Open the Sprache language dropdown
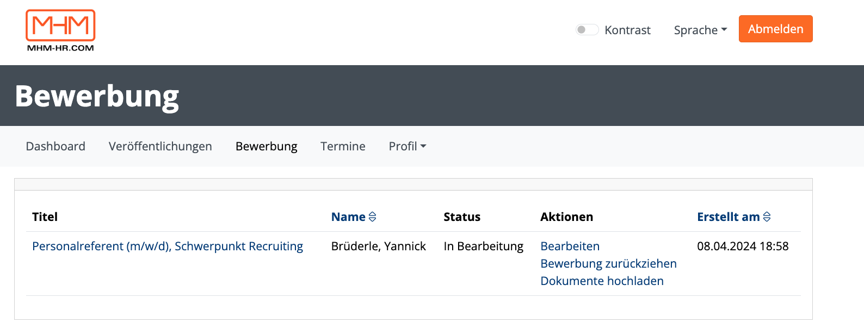This screenshot has width=864, height=329. click(x=700, y=30)
